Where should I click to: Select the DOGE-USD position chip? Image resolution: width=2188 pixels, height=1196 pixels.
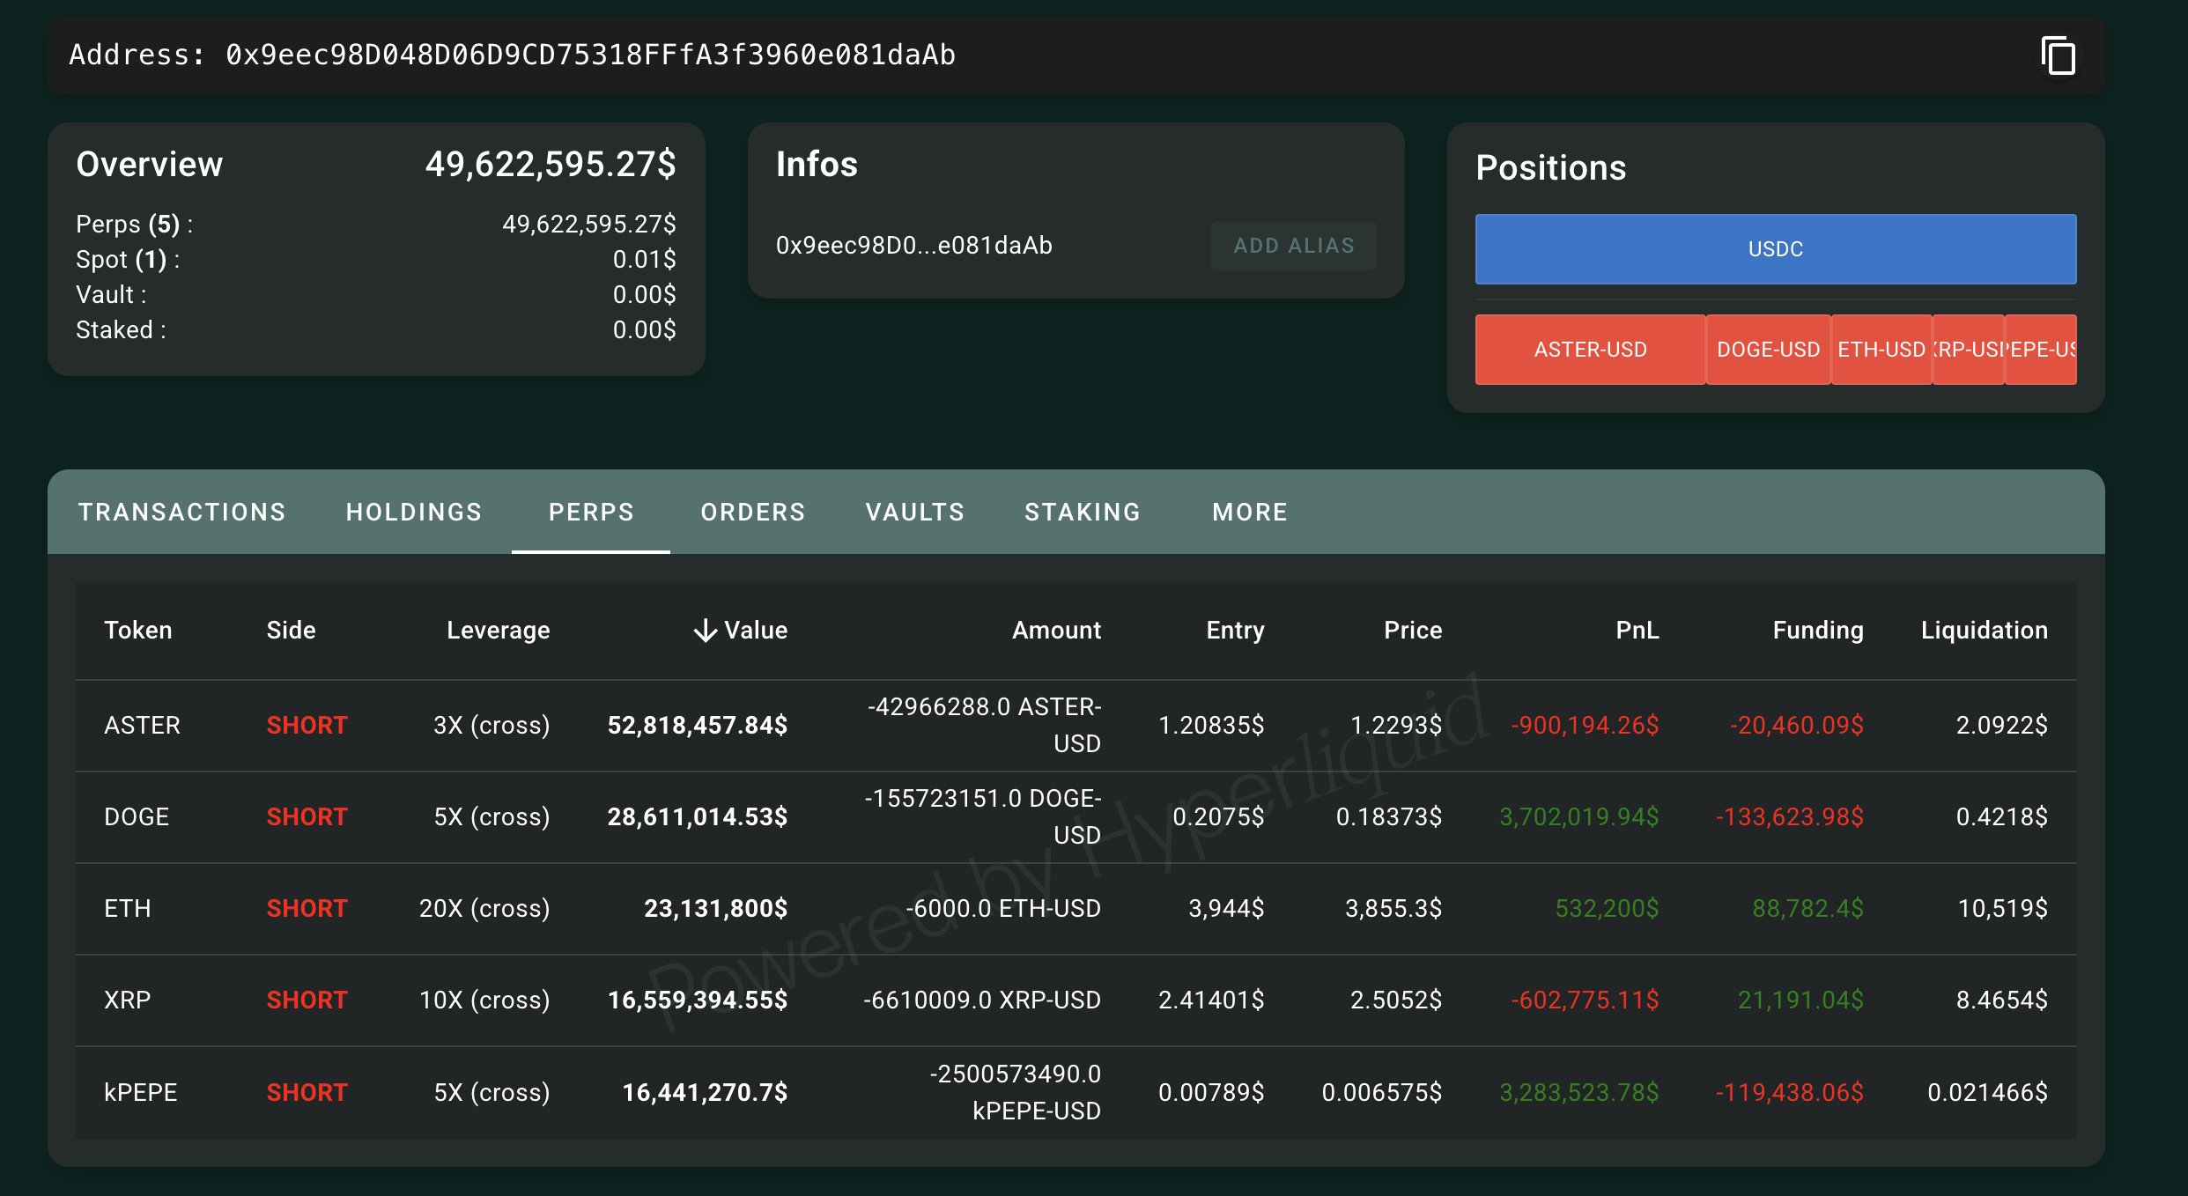(1767, 349)
